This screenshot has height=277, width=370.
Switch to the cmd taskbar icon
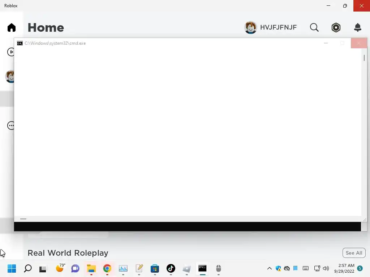pyautogui.click(x=202, y=268)
